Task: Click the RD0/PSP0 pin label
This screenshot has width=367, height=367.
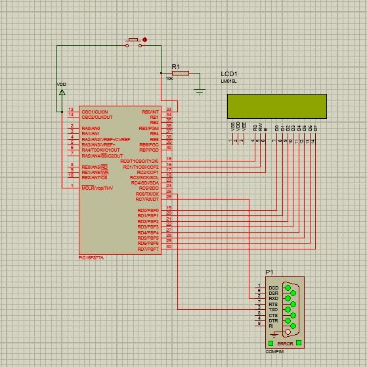Action: [x=148, y=210]
